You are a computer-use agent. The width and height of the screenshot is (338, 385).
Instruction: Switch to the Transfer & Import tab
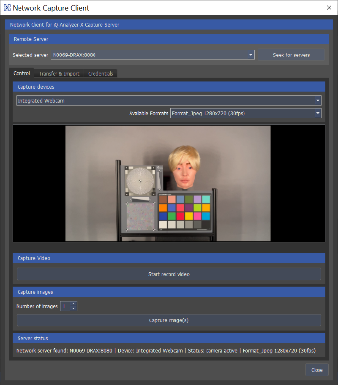(x=59, y=73)
